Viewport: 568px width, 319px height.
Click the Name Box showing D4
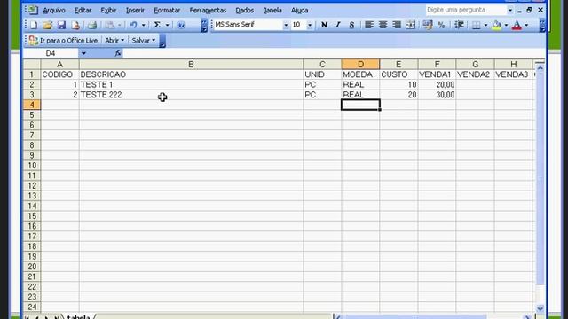tap(51, 53)
